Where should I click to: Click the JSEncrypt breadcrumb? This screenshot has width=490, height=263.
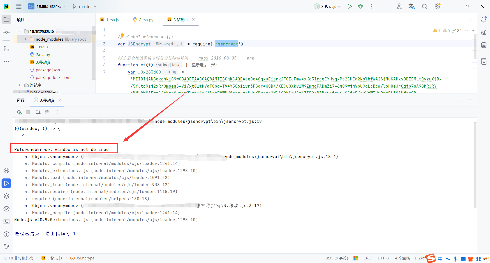point(82,258)
